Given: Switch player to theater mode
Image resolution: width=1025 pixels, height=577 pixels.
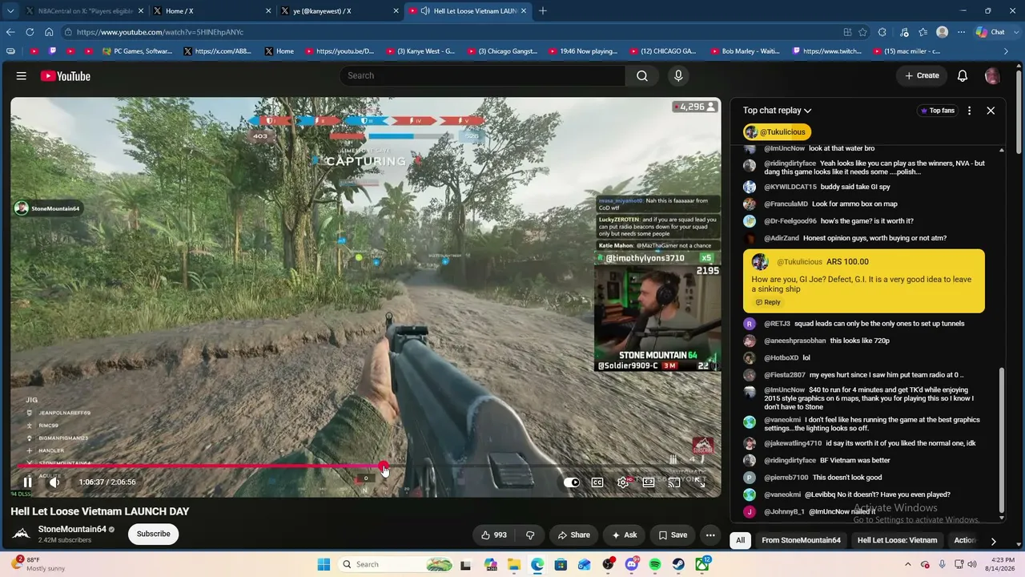Looking at the screenshot, I should click(649, 482).
